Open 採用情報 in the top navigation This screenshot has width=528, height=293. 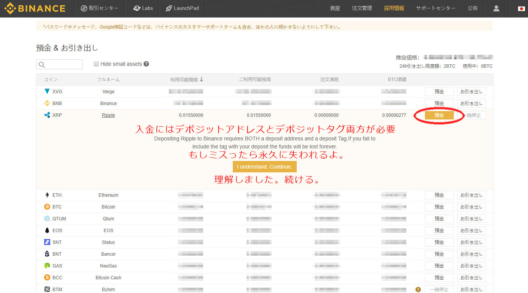[x=394, y=8]
